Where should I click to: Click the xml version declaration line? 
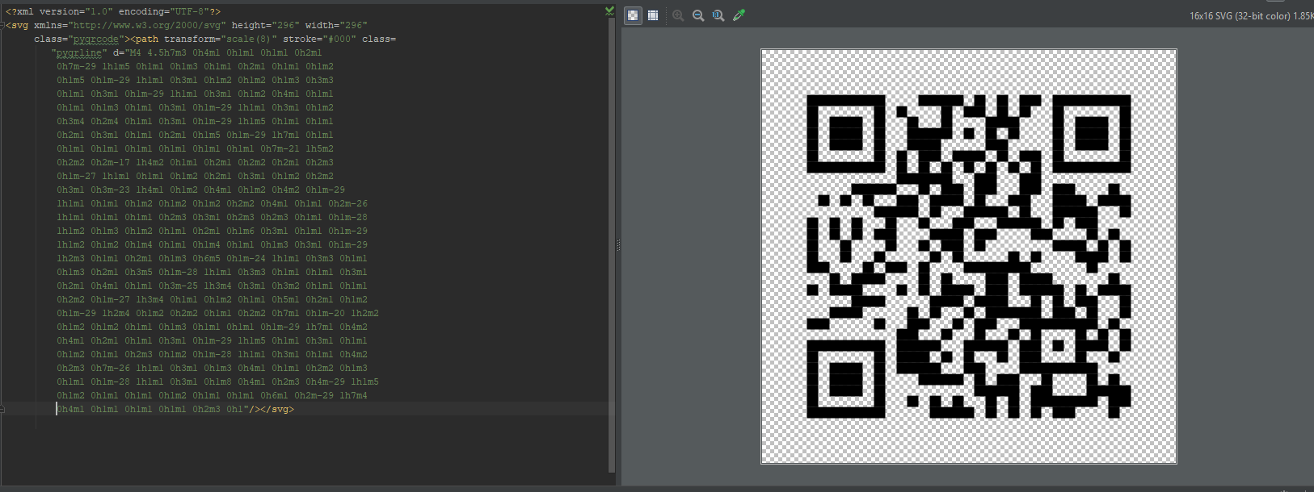[113, 11]
